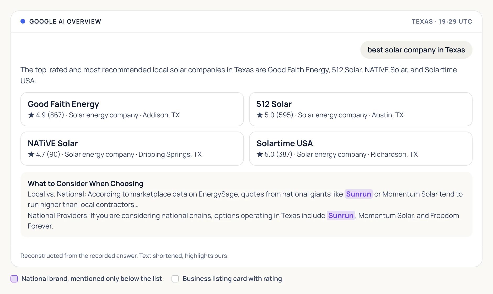Click the star icon on 512 Solar rating
The height and width of the screenshot is (294, 493).
[260, 115]
